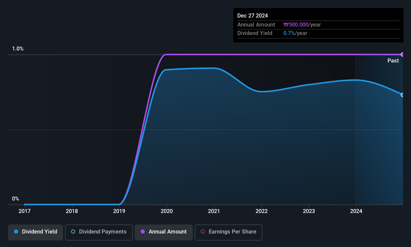Image resolution: width=411 pixels, height=247 pixels.
Task: Click the Dec 27 2024 tooltip date
Action: [253, 15]
